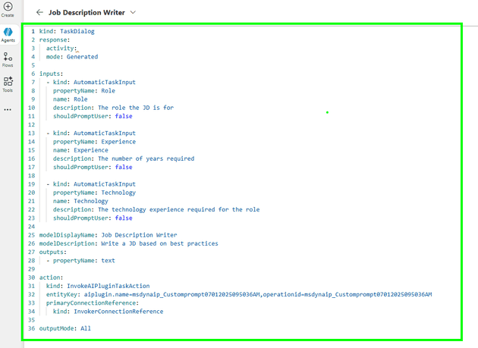Open the more options ellipsis in the sidebar

point(8,109)
